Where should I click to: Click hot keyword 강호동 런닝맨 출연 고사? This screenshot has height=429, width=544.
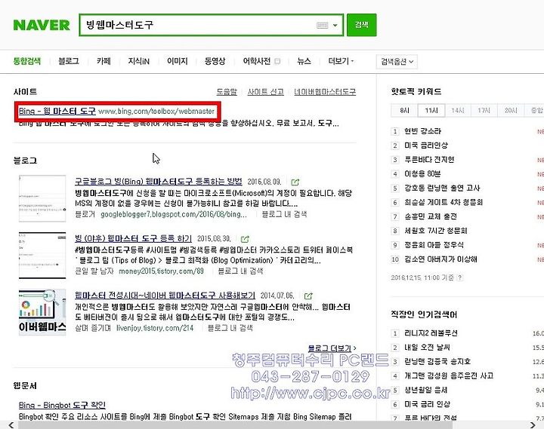coord(442,188)
